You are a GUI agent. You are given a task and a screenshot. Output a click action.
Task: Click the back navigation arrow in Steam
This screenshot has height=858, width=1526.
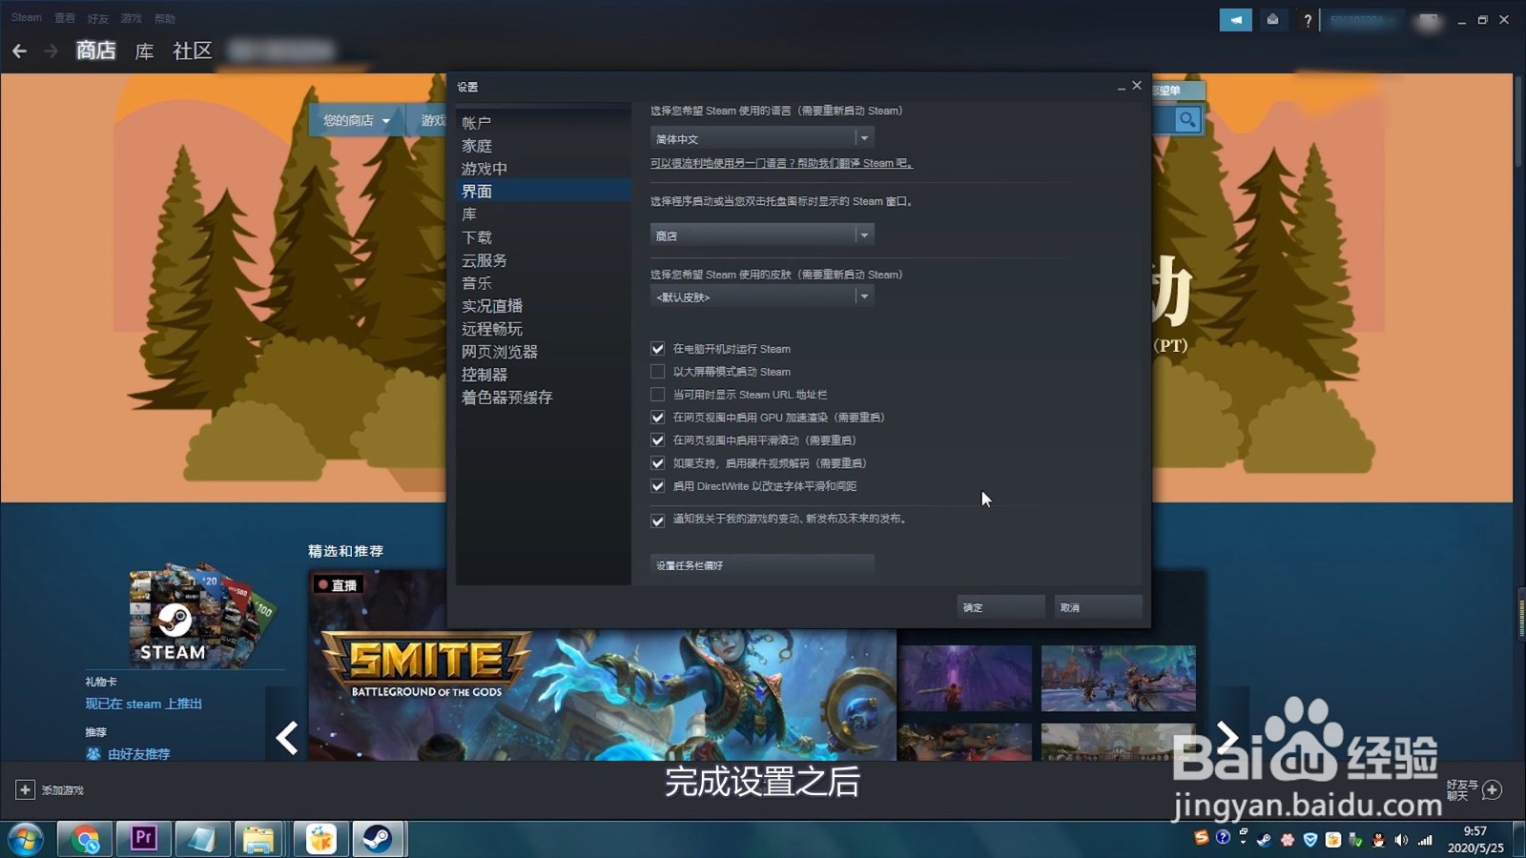[x=20, y=51]
